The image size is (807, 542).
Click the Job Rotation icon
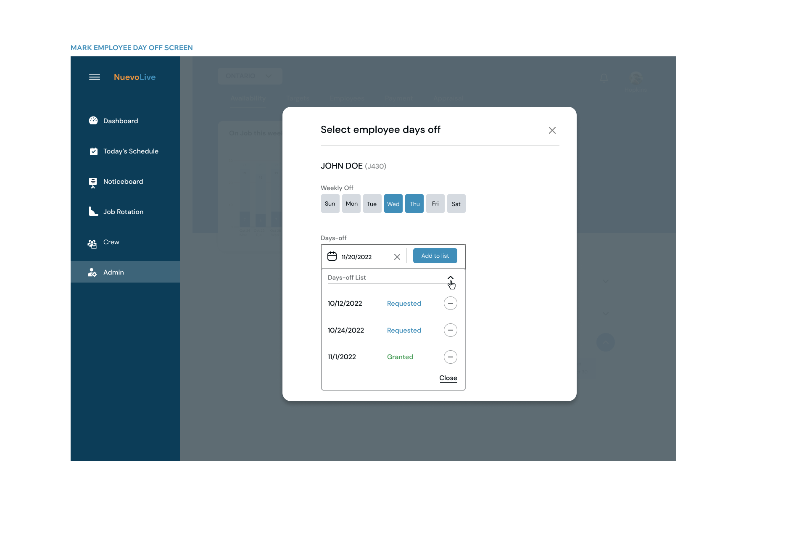click(x=93, y=212)
